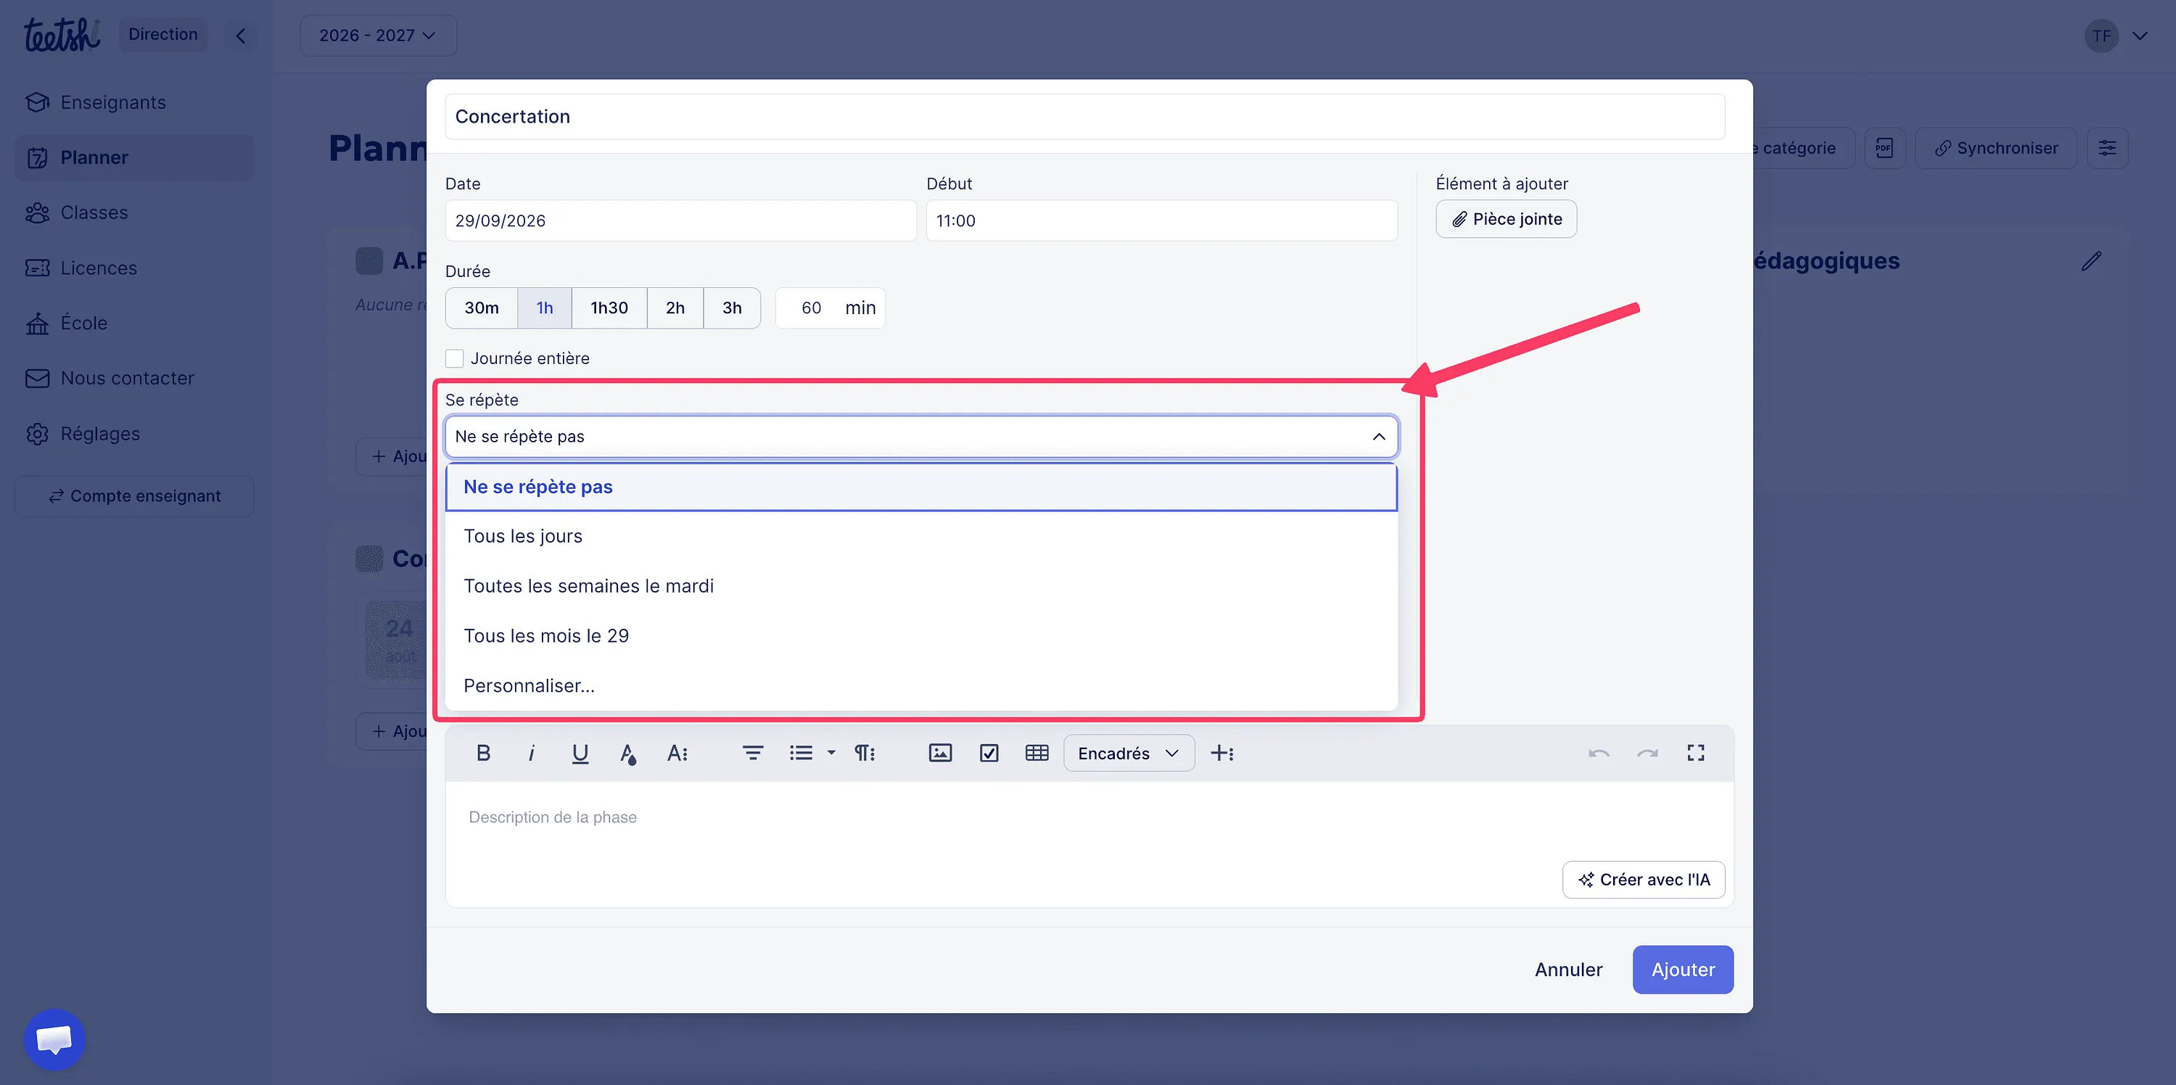Open the planner filter settings icon
2176x1085 pixels.
[2108, 149]
